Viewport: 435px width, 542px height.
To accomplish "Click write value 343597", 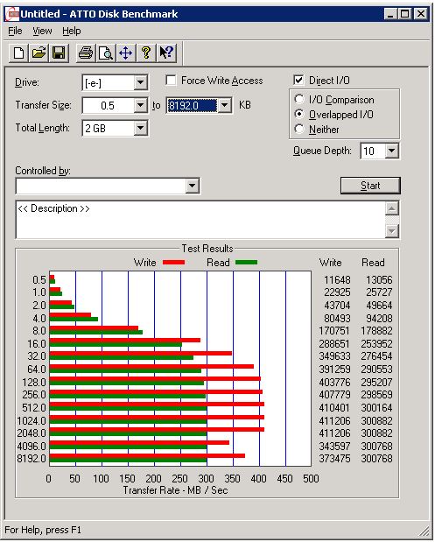I will pyautogui.click(x=334, y=447).
